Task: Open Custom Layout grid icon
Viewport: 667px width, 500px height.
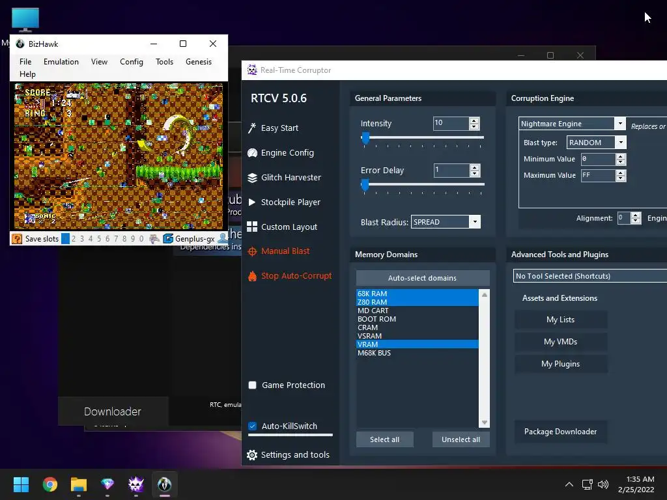Action: [252, 227]
